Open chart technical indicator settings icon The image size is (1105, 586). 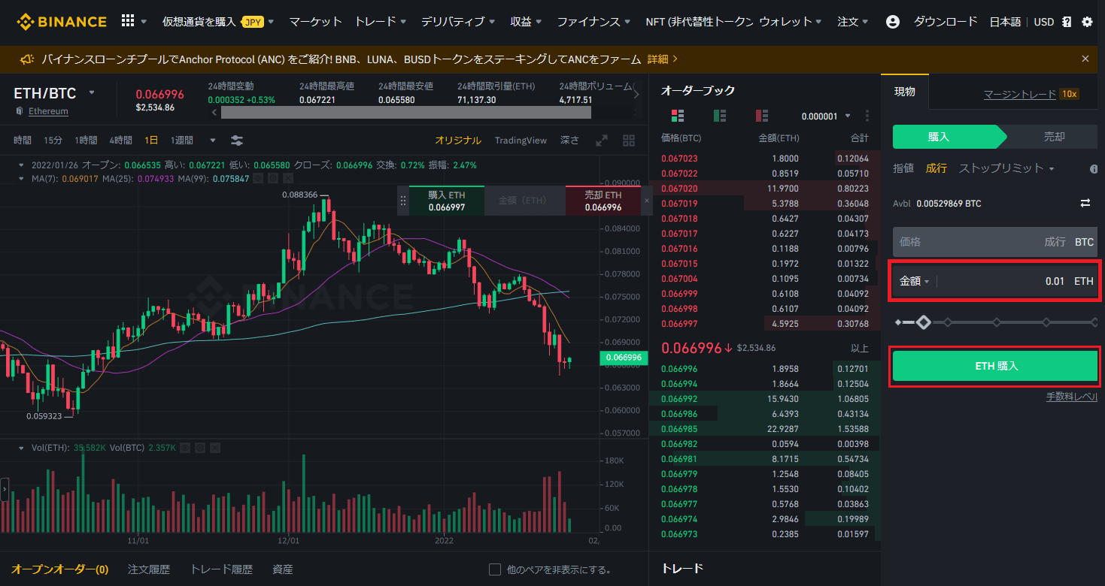click(x=236, y=140)
